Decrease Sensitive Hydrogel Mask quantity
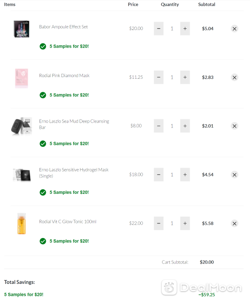 tap(158, 175)
